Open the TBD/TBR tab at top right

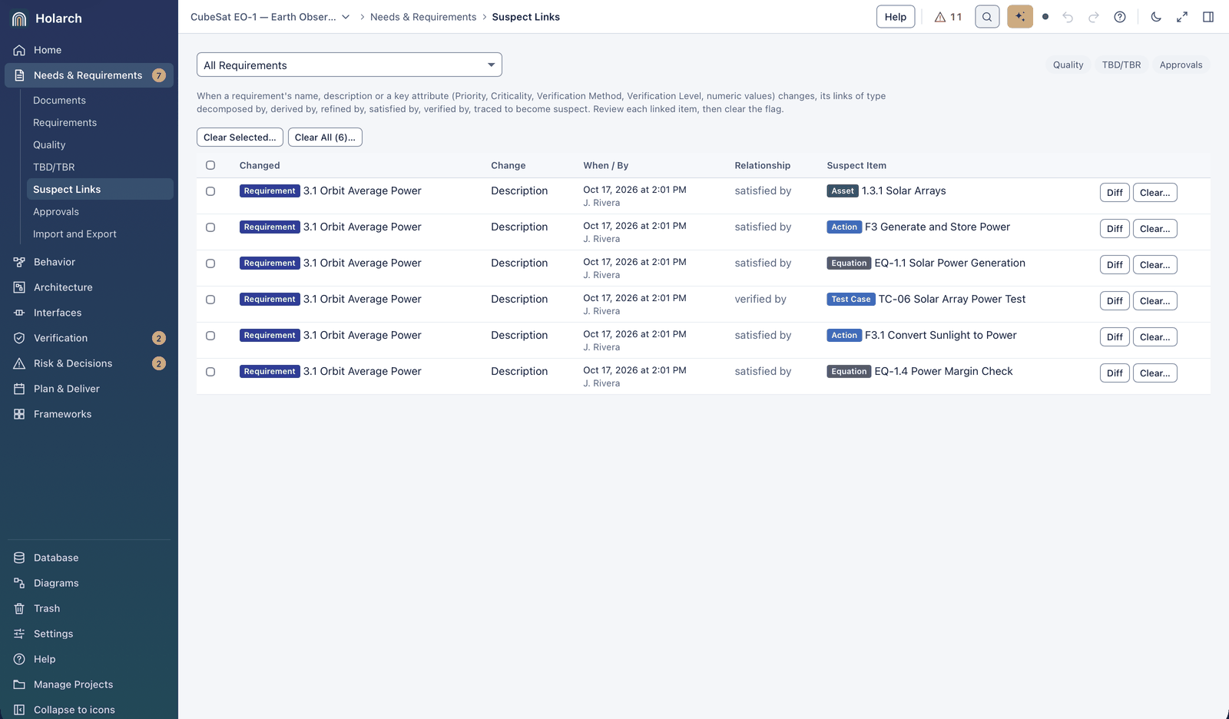coord(1121,65)
